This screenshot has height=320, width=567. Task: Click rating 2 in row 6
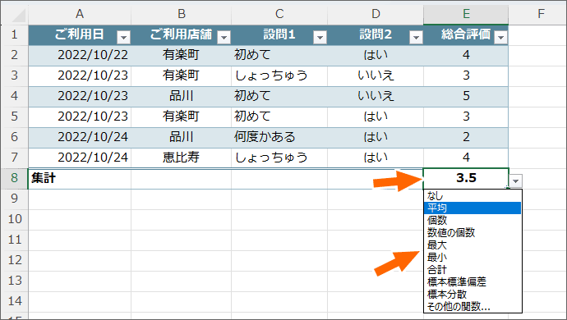(466, 137)
